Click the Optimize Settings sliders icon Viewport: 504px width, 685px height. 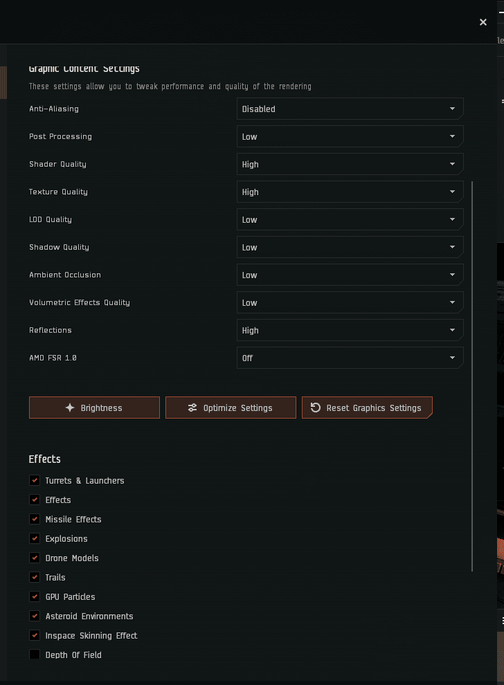[192, 408]
